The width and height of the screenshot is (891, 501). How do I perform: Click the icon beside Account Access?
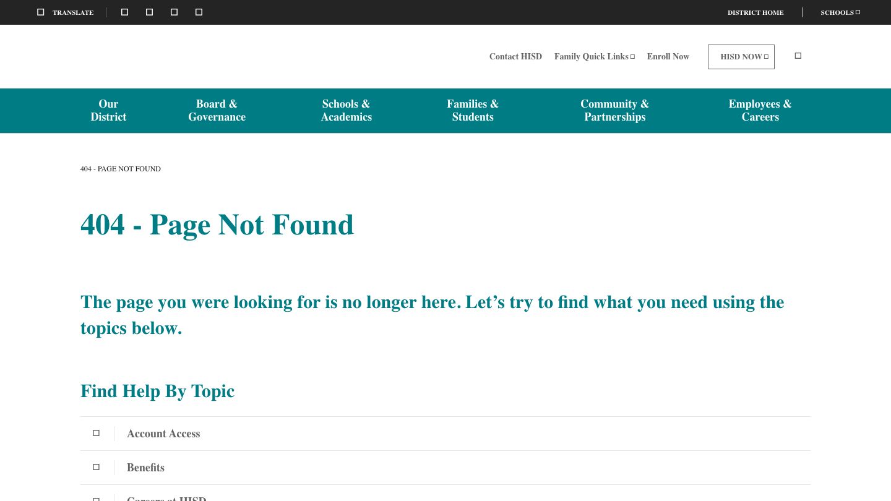point(96,434)
